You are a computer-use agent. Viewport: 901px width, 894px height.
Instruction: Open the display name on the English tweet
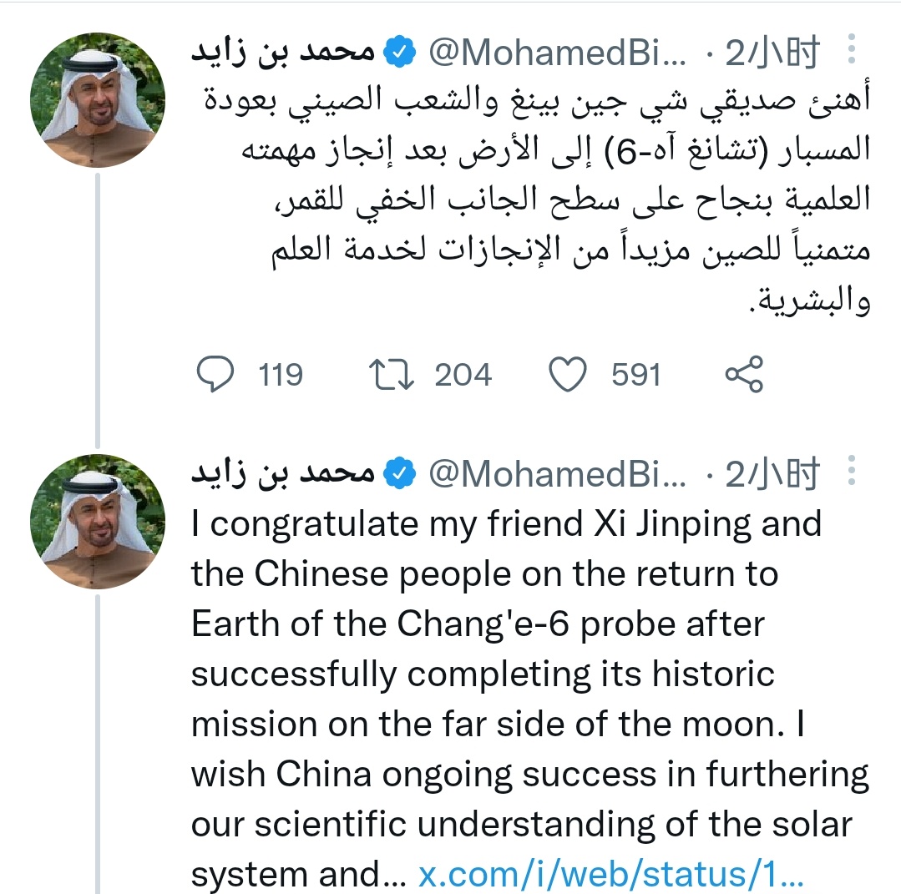pos(283,472)
